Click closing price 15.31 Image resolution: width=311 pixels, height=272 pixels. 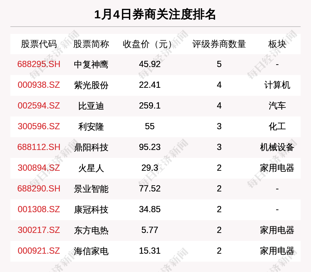150,251
